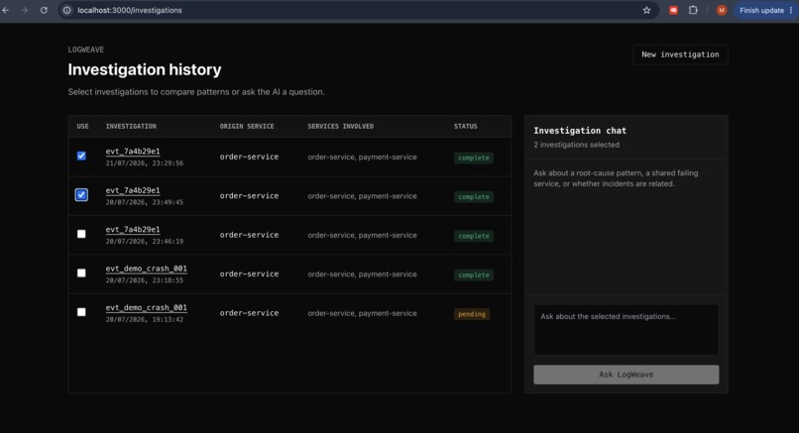Open investigation evt_demo_crash_001 from 23:18:55
This screenshot has height=433, width=799.
pyautogui.click(x=147, y=269)
